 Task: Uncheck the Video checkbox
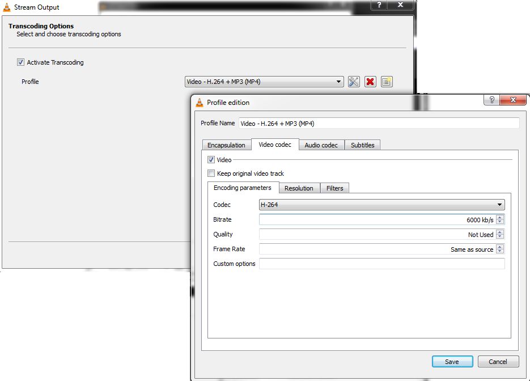(x=211, y=159)
